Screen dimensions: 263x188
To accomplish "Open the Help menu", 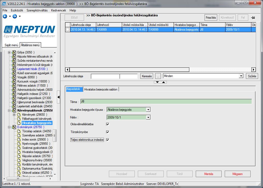I will coord(73,10).
